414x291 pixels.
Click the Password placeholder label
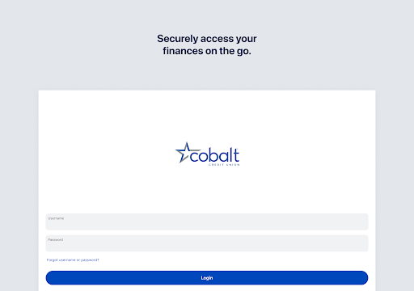[56, 239]
